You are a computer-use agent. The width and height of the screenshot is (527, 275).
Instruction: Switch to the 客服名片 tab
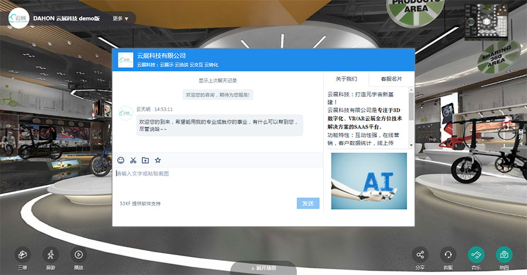point(391,79)
